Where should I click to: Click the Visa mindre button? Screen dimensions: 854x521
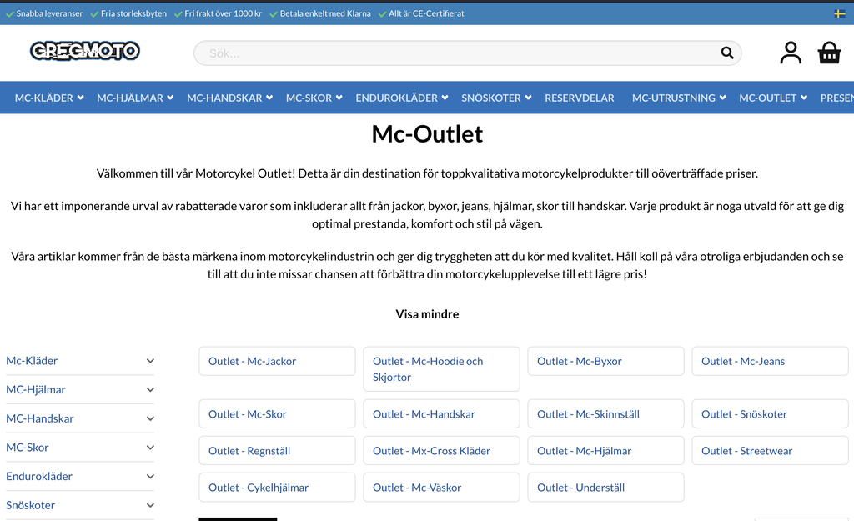[426, 314]
